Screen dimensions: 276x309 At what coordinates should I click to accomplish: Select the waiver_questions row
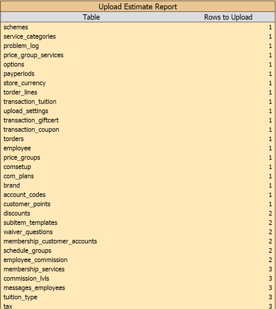tap(138, 232)
